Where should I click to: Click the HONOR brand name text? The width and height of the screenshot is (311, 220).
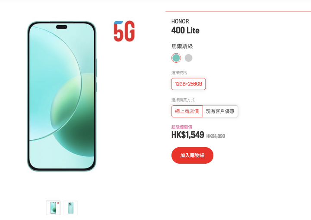point(180,21)
